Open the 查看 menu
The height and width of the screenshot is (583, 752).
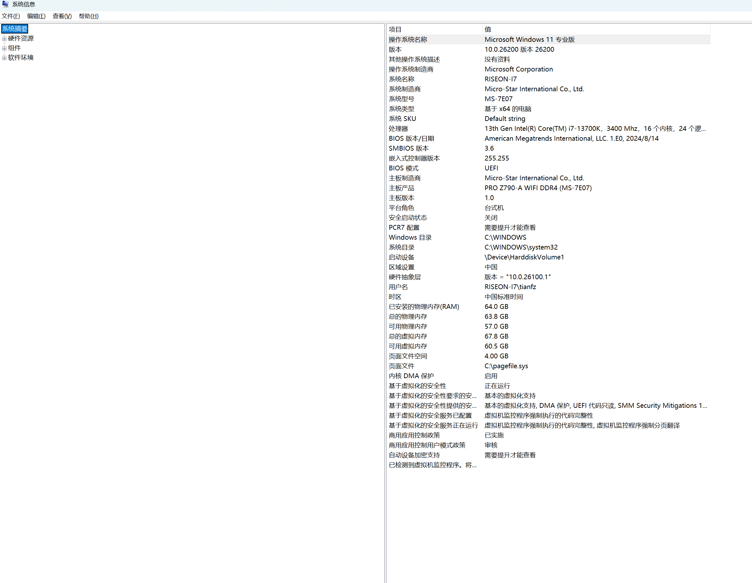[x=62, y=16]
